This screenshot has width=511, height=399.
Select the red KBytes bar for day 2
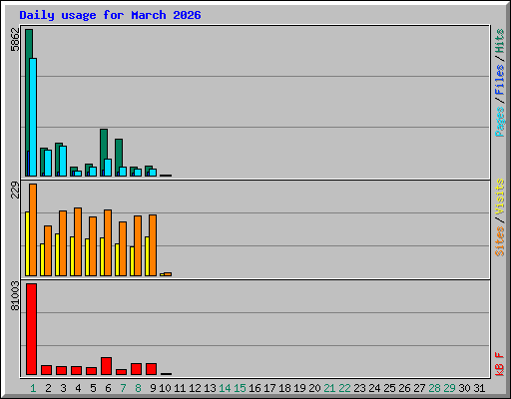point(46,370)
